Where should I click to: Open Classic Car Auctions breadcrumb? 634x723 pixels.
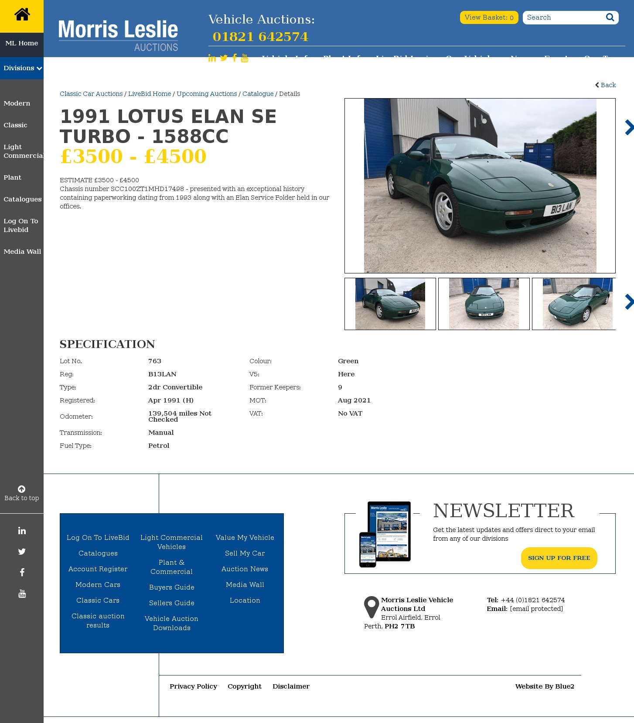point(91,94)
